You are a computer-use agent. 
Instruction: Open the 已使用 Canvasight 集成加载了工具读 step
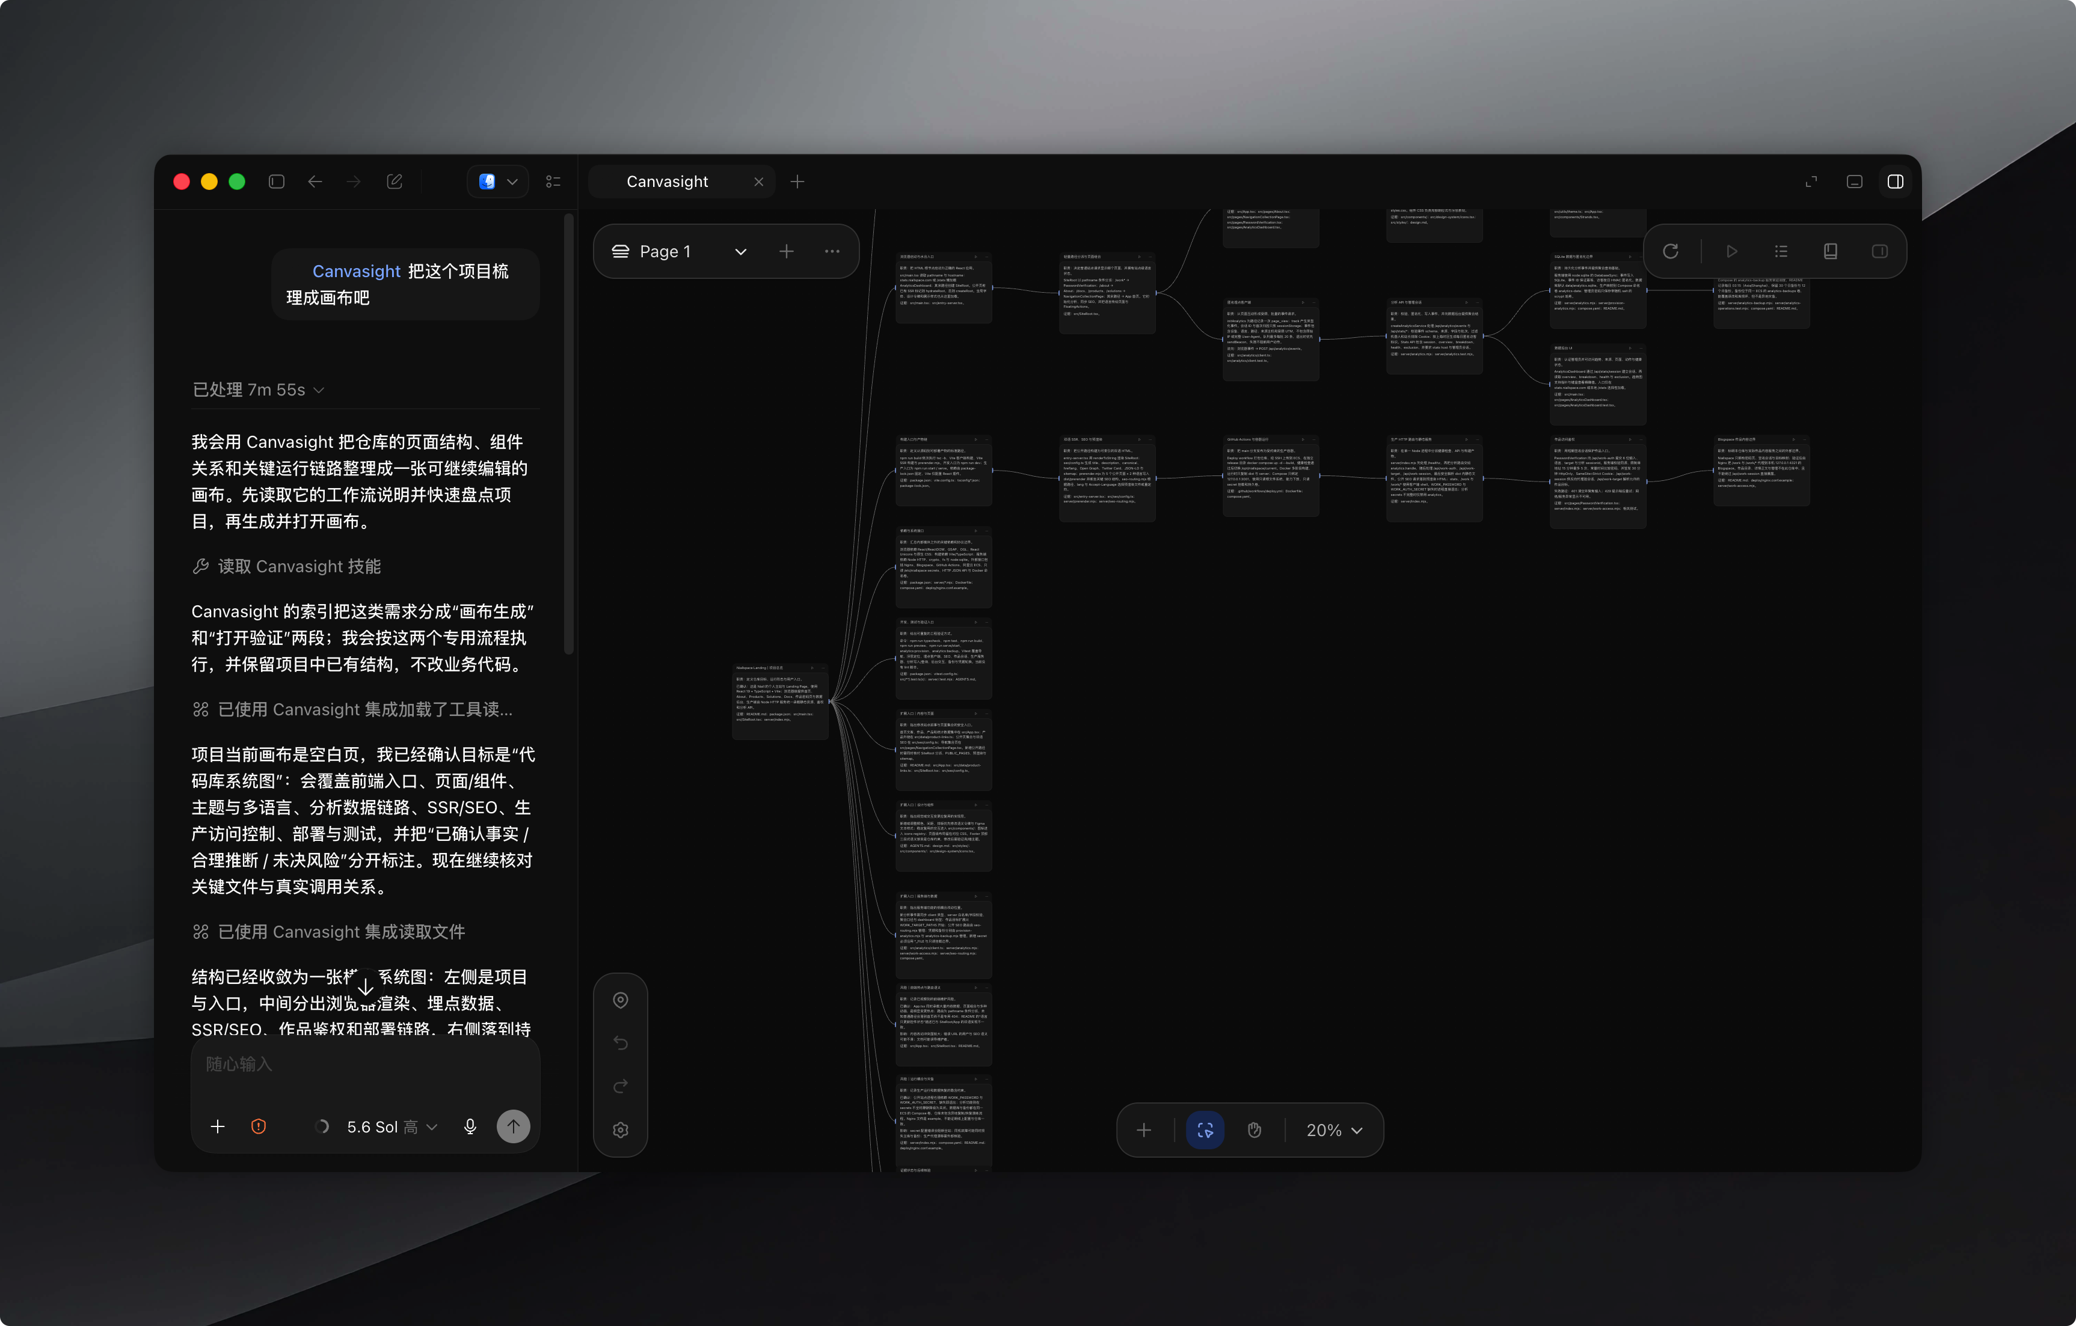[352, 710]
